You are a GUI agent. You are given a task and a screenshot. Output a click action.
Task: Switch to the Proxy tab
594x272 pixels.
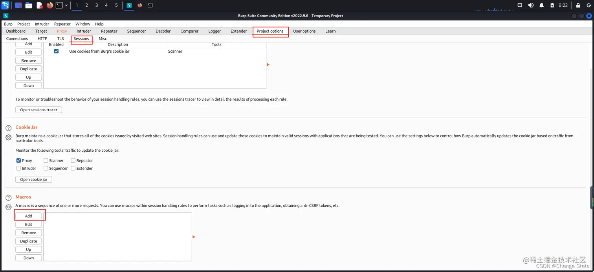pyautogui.click(x=62, y=31)
